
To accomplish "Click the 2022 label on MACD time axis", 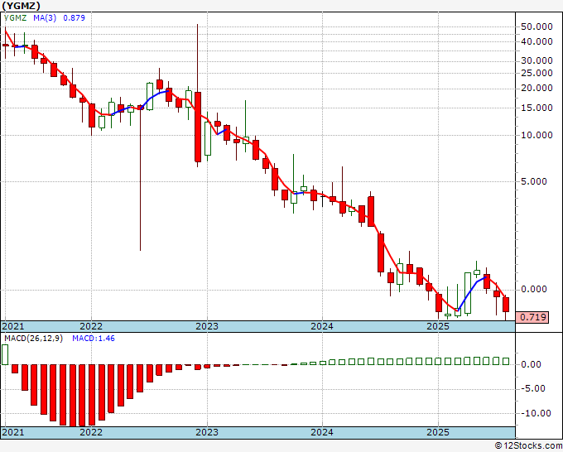I will [x=91, y=432].
